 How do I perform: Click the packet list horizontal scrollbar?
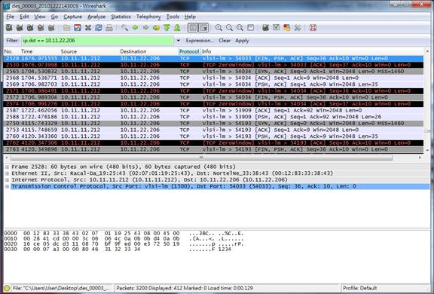click(x=201, y=158)
